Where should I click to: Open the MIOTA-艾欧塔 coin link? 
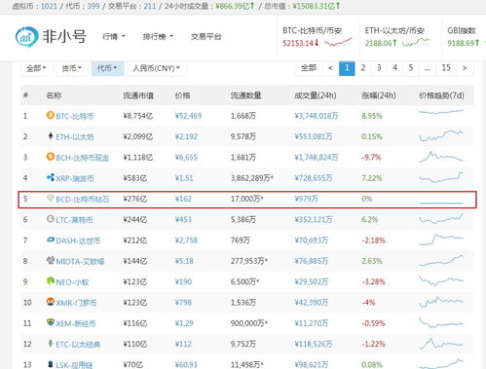[80, 262]
